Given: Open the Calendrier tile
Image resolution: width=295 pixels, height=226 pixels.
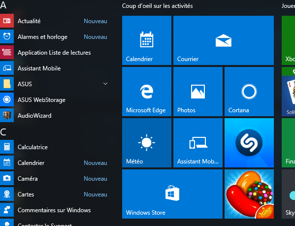Looking at the screenshot, I should click(x=147, y=40).
